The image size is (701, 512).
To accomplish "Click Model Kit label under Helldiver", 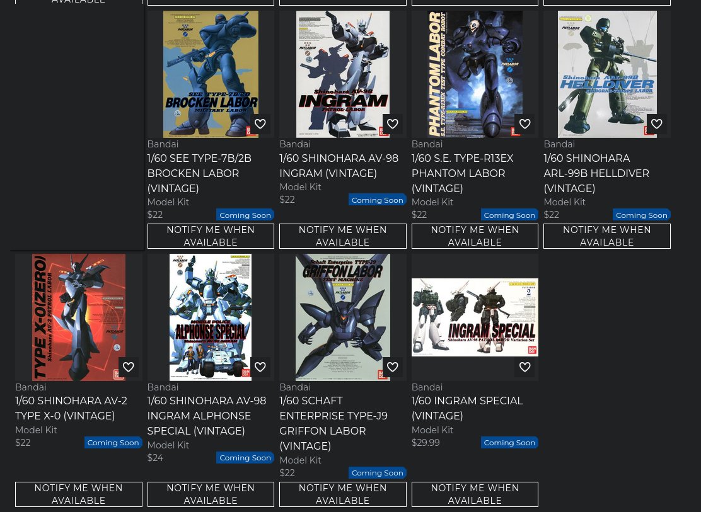I will (564, 202).
